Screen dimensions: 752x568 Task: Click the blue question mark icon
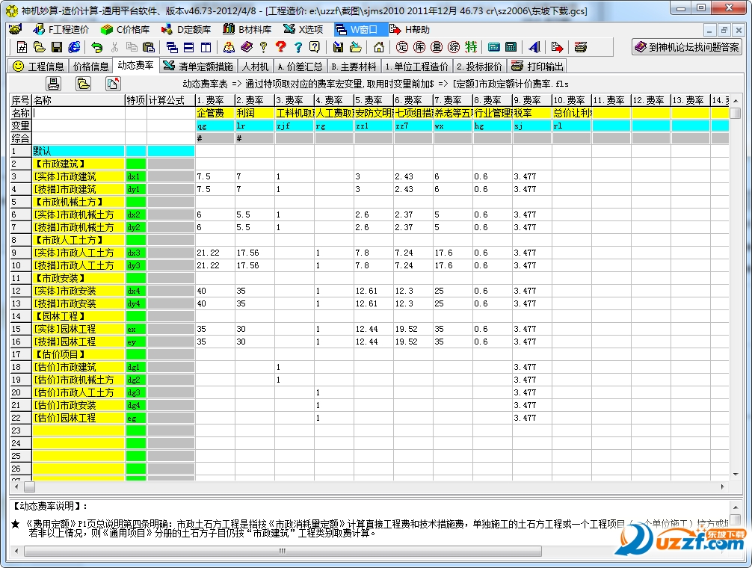click(x=298, y=47)
